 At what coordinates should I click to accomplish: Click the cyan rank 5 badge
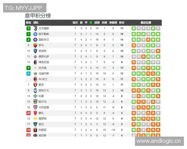point(28,74)
